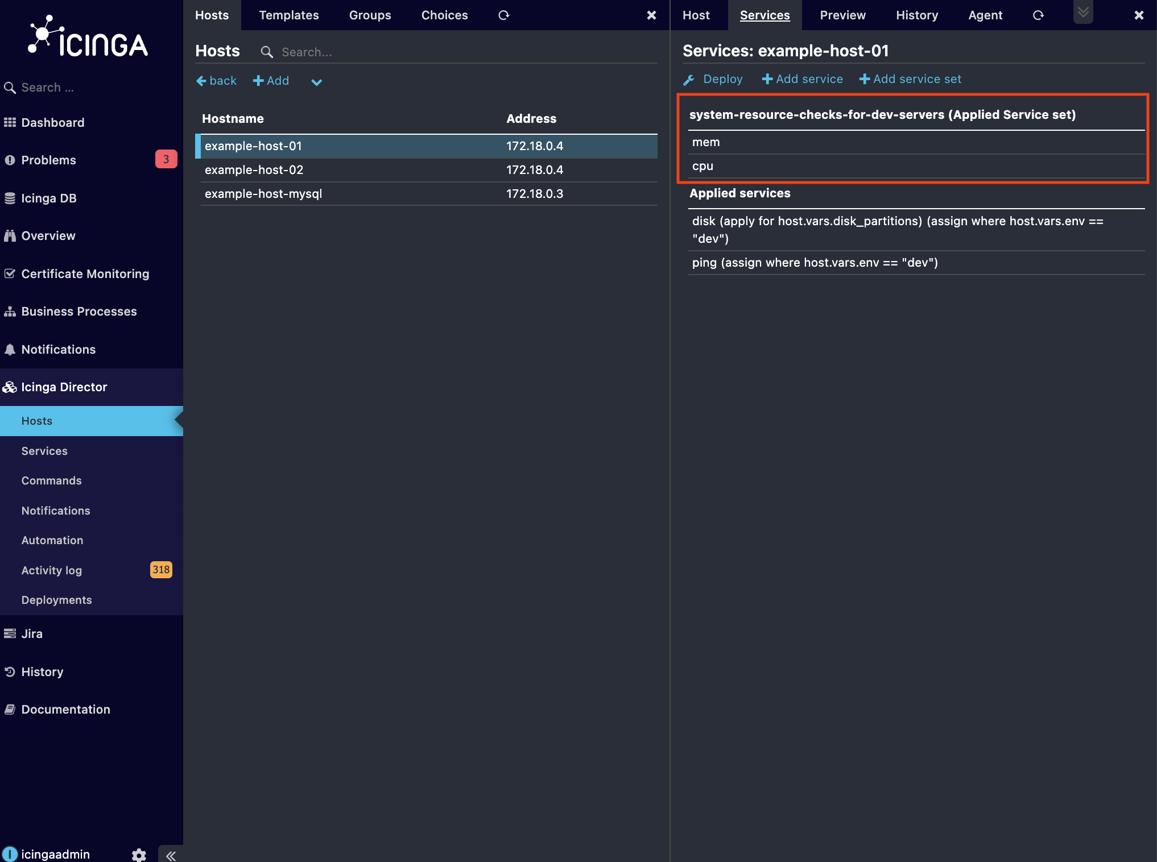Click the back link

[216, 81]
